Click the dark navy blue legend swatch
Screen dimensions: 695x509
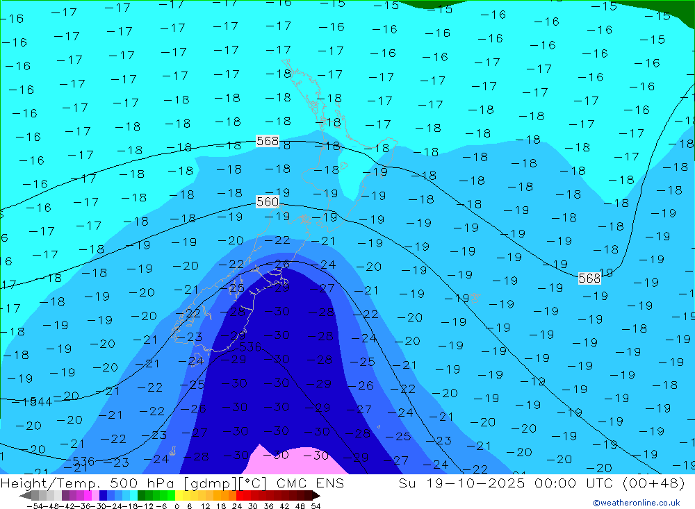coord(103,495)
